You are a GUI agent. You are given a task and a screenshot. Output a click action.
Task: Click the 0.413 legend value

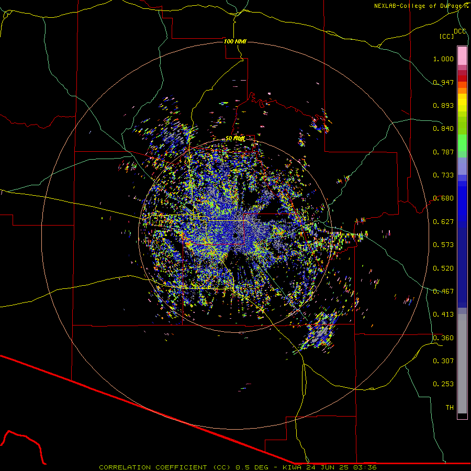(x=443, y=315)
